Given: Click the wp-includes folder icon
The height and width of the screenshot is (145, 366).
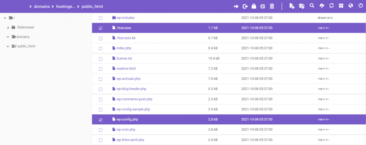Looking at the screenshot, I should (x=114, y=17).
